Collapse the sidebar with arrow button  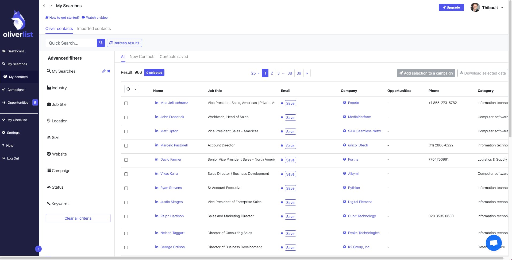38,249
